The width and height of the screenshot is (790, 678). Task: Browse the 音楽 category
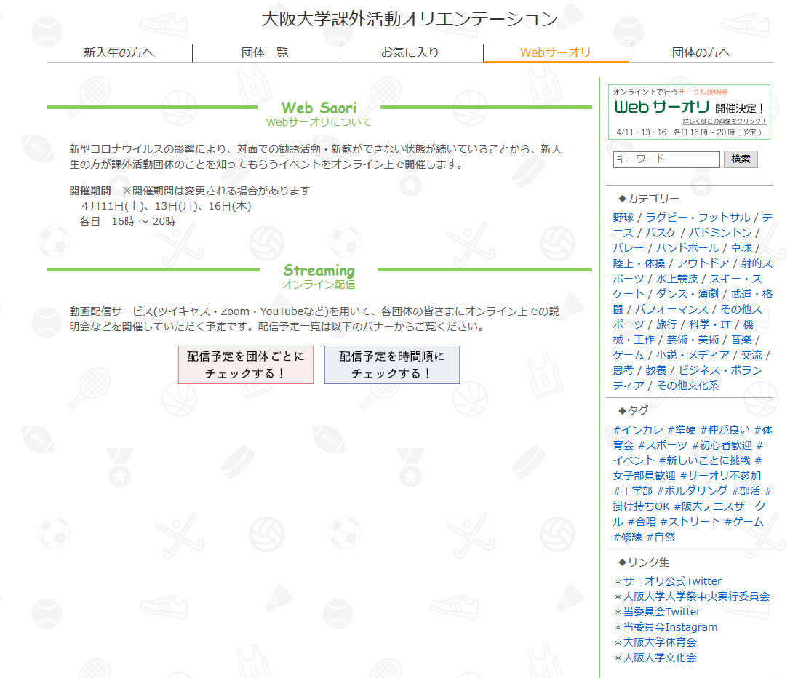[741, 340]
